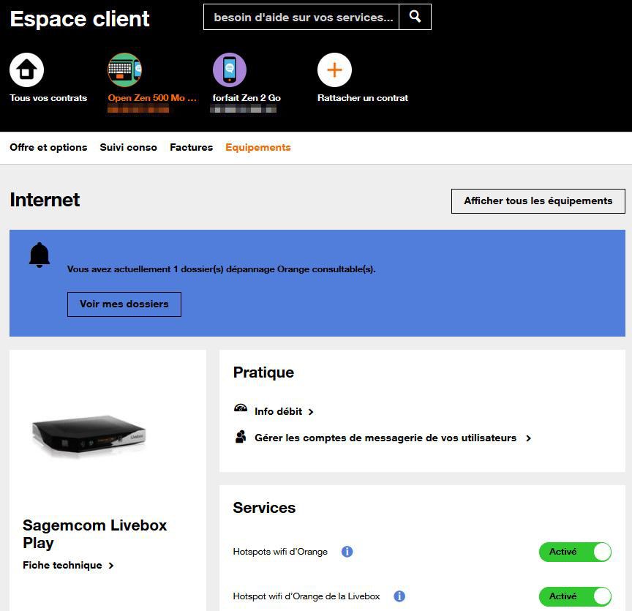Click the magnifying glass search icon

pyautogui.click(x=415, y=17)
